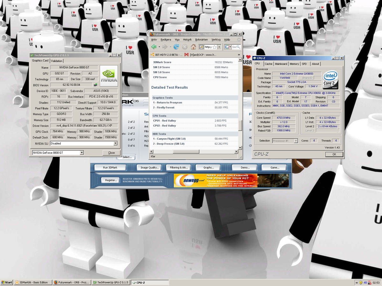Image resolution: width=382 pixels, height=286 pixels.
Task: Open the address bar history dropdown
Action: 219,47
